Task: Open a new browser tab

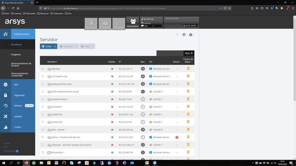Action: (x=37, y=3)
